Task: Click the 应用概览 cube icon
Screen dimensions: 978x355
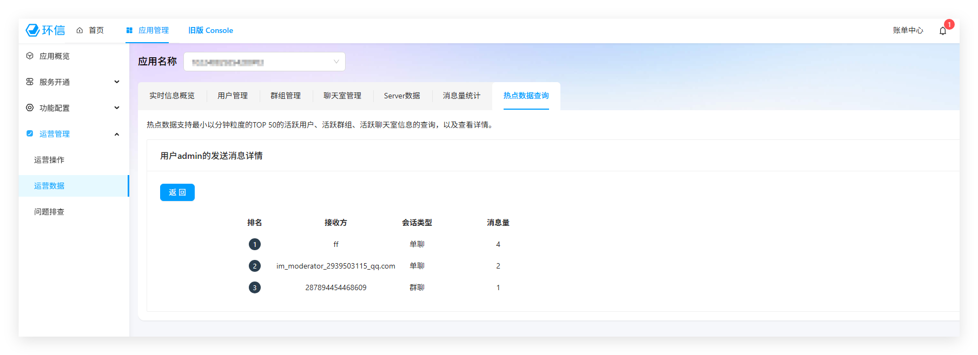Action: pyautogui.click(x=30, y=56)
